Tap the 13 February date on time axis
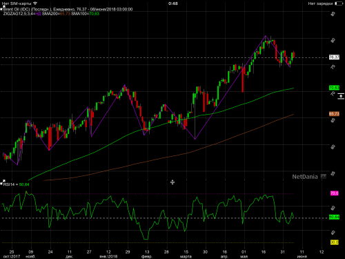345x259 pixels. pyautogui.click(x=147, y=252)
